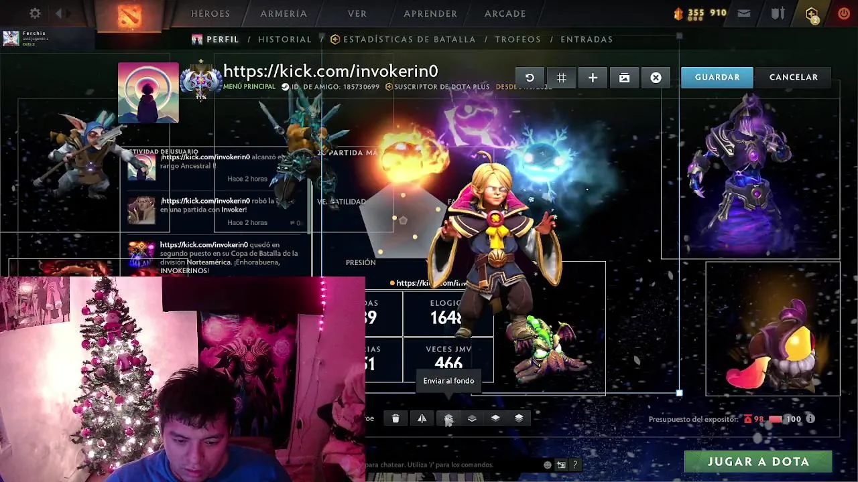Click the Menú Principal label
This screenshot has width=858, height=482.
click(249, 87)
